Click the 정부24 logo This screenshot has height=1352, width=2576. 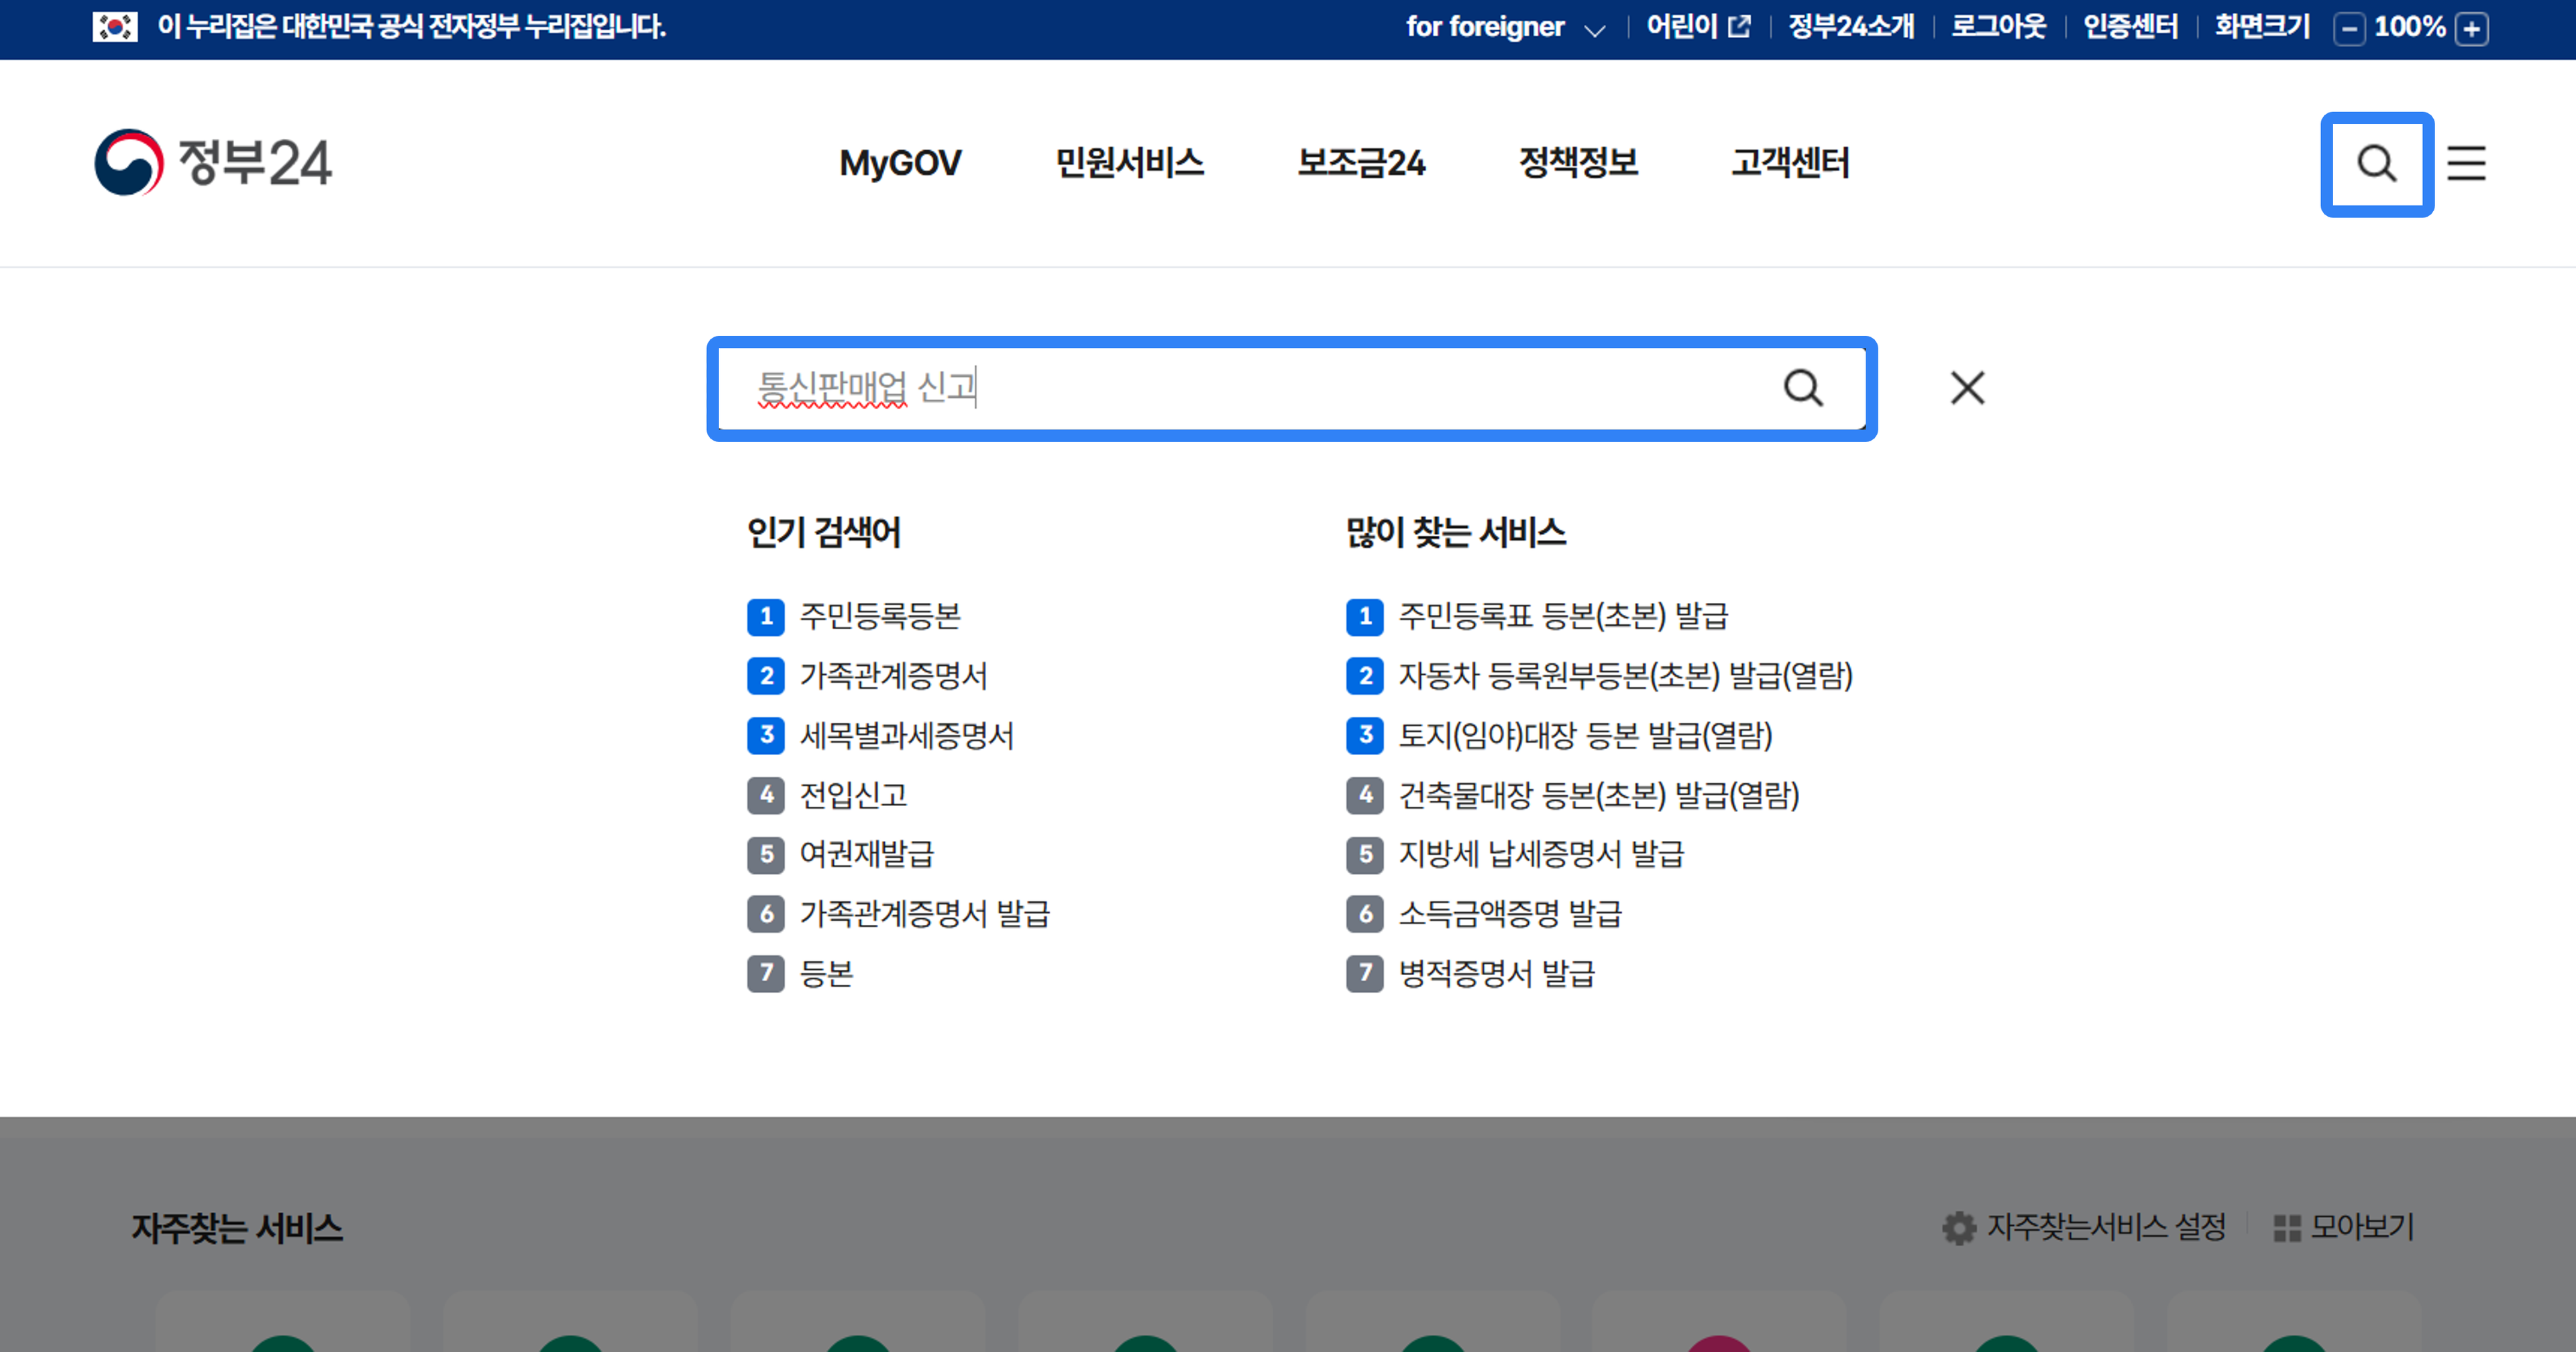click(213, 163)
